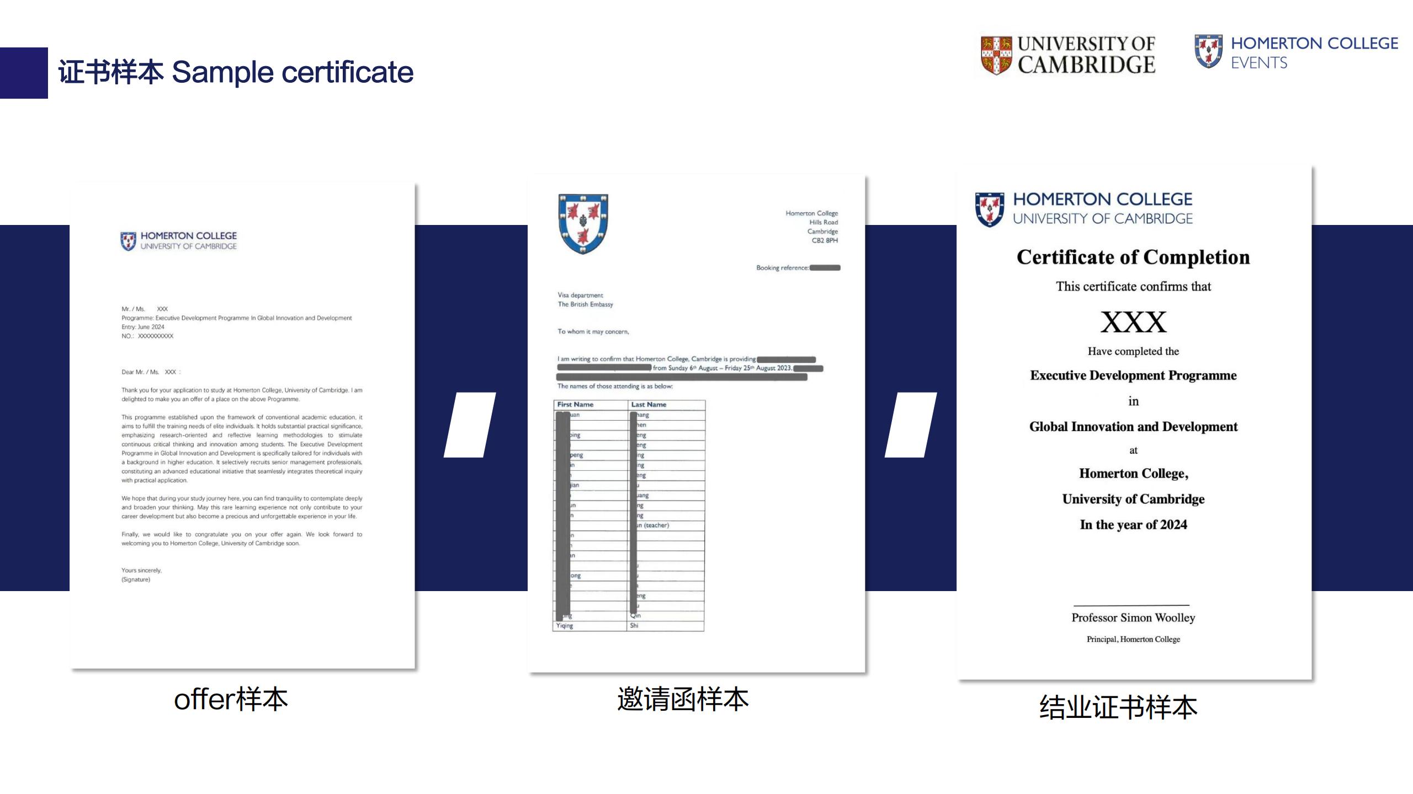Viewport: 1413px width, 794px height.
Task: Click 'Visa department' address line
Action: (x=580, y=295)
